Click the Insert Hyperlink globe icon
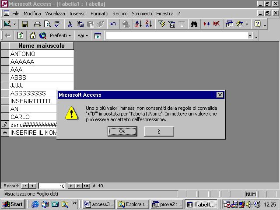Viewport: 280px width, 210px height. pyautogui.click(x=126, y=24)
